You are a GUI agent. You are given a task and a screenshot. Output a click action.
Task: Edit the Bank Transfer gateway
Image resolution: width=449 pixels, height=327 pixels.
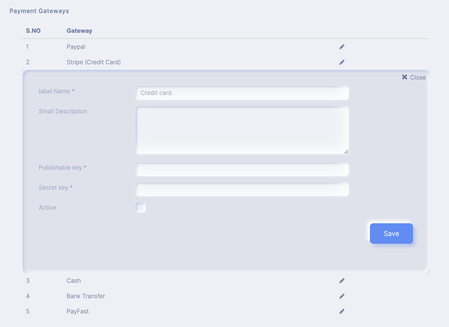342,296
